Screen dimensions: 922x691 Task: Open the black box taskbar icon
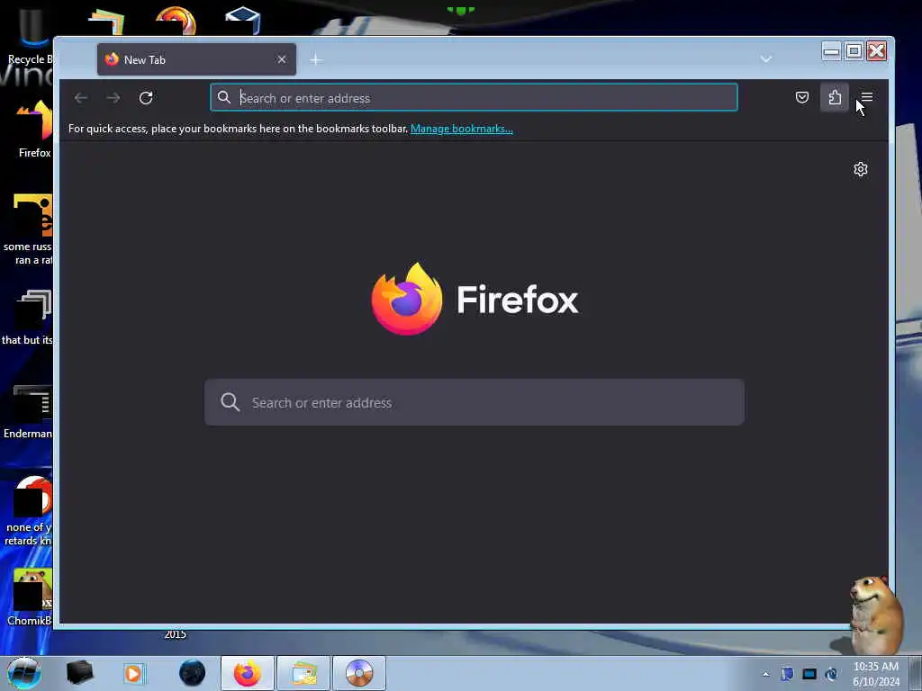[x=79, y=673]
